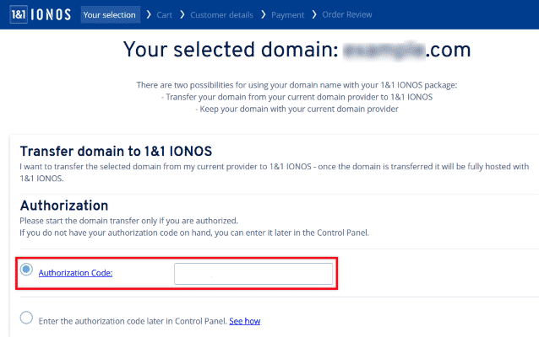The width and height of the screenshot is (539, 337).
Task: Open the See how link
Action: click(245, 321)
